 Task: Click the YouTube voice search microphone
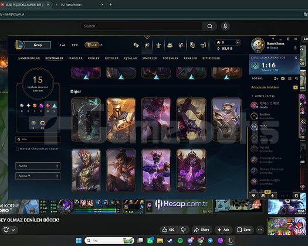click(x=225, y=26)
